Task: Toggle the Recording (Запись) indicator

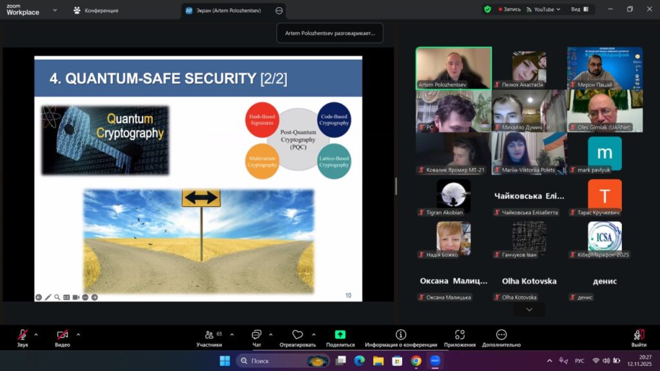Action: pyautogui.click(x=509, y=10)
